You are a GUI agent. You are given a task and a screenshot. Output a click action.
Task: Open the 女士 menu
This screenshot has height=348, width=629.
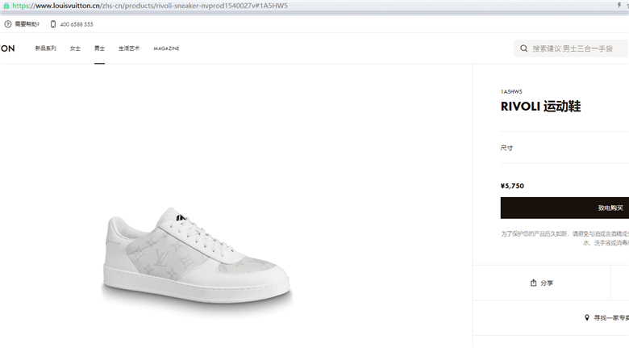coord(75,48)
